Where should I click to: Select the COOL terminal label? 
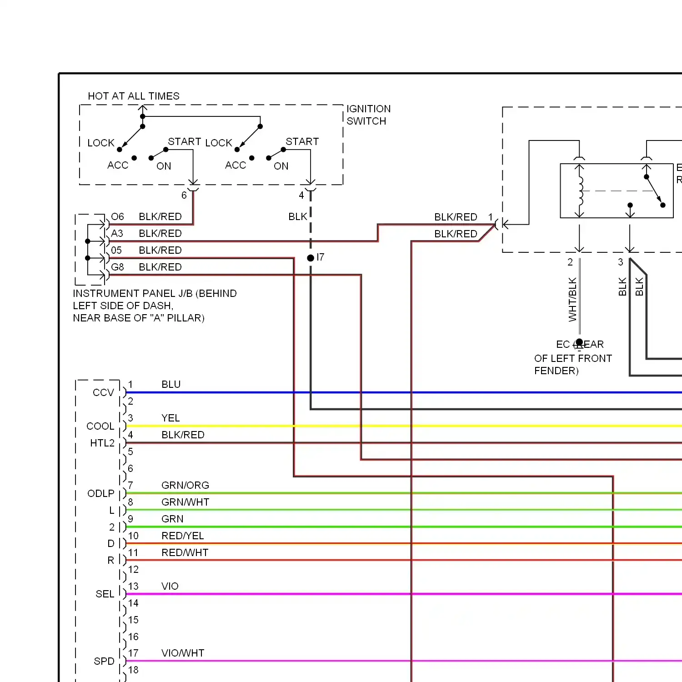100,426
